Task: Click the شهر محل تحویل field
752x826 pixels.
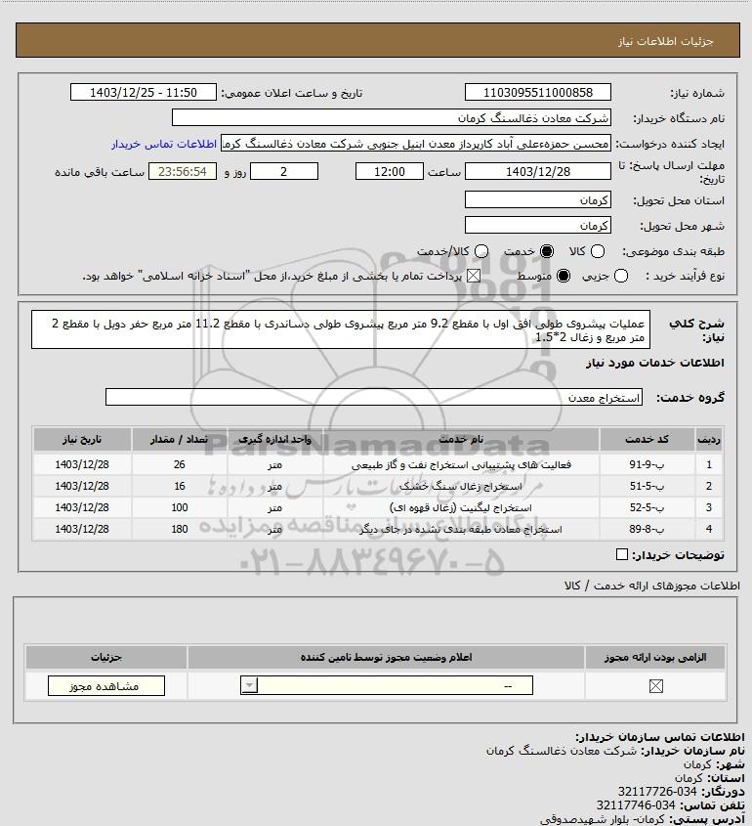Action: coord(538,226)
